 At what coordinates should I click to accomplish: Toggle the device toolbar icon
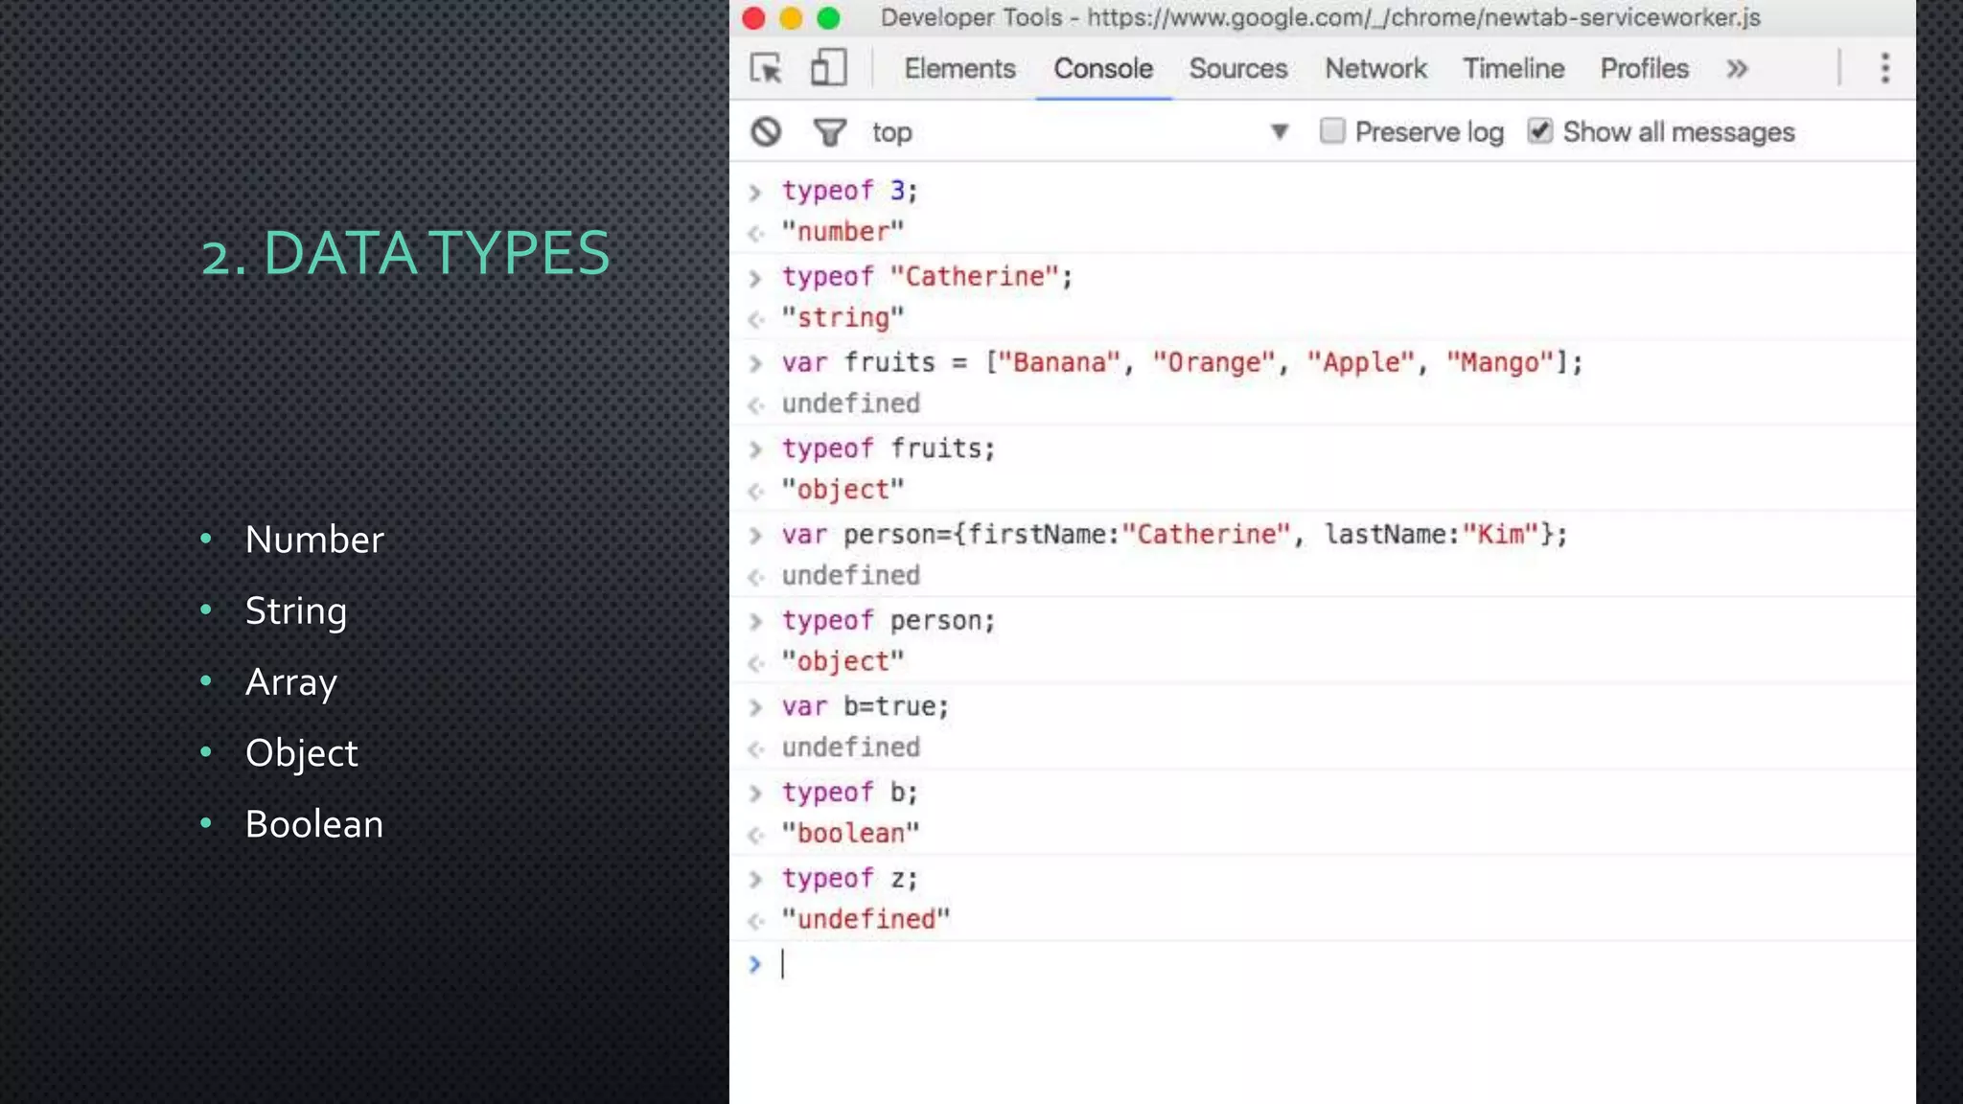(x=828, y=68)
